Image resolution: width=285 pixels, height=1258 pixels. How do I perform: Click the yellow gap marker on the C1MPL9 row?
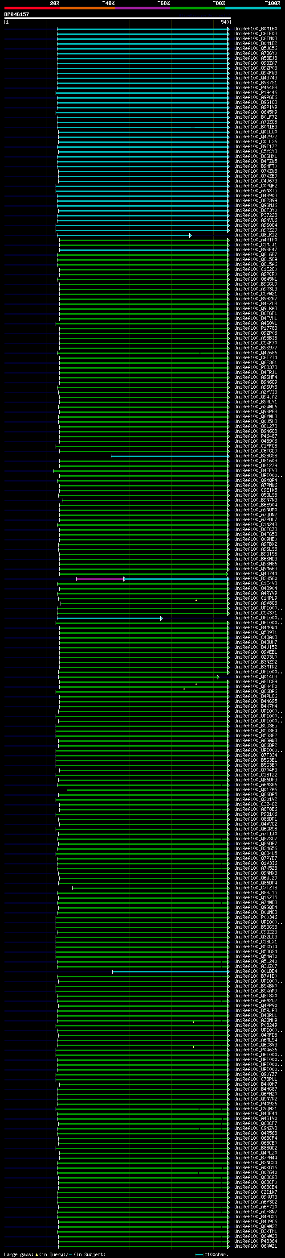196,600
